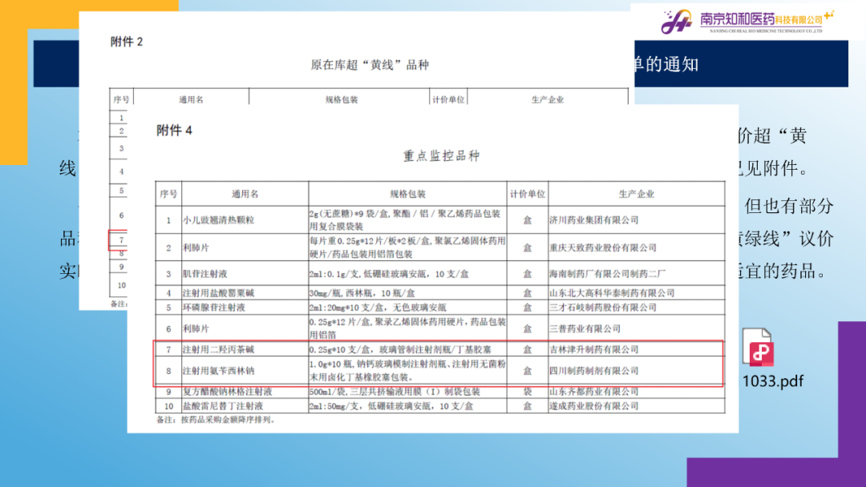Click the 序号 header in 附件 4 table
This screenshot has width=866, height=487.
coord(168,194)
